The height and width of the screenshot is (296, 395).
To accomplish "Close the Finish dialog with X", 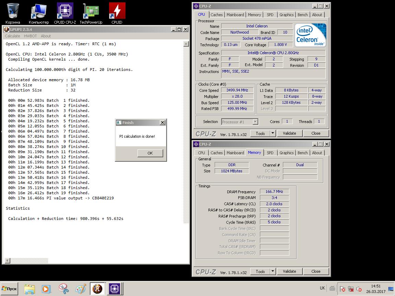I will click(x=163, y=123).
